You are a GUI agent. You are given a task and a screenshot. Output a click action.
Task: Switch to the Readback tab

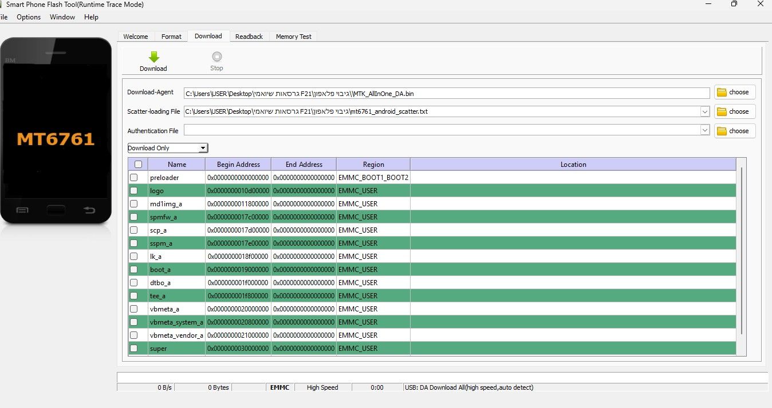tap(249, 37)
